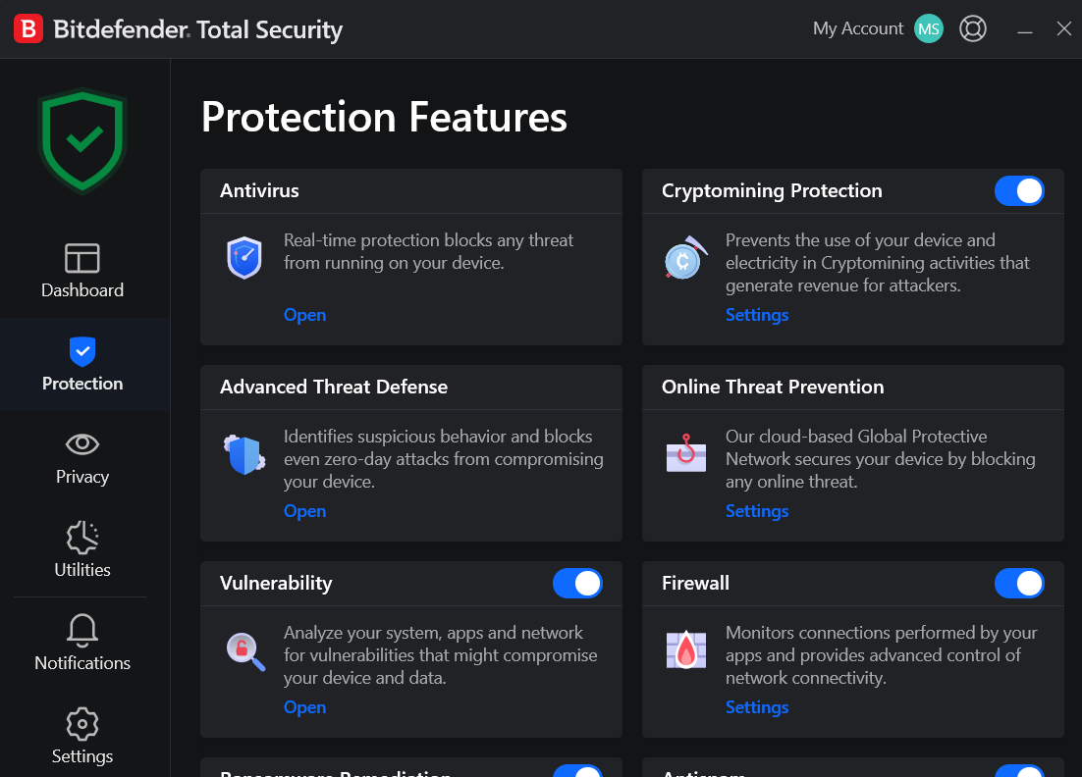Go to Notifications label in sidebar
Image resolution: width=1082 pixels, height=777 pixels.
click(x=82, y=663)
